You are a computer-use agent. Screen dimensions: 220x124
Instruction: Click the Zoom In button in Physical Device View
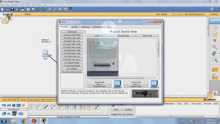click(99, 36)
